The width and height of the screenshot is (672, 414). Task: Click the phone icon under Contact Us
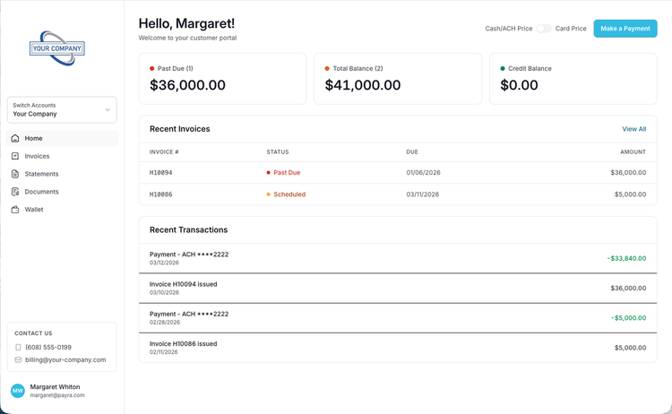pyautogui.click(x=18, y=347)
